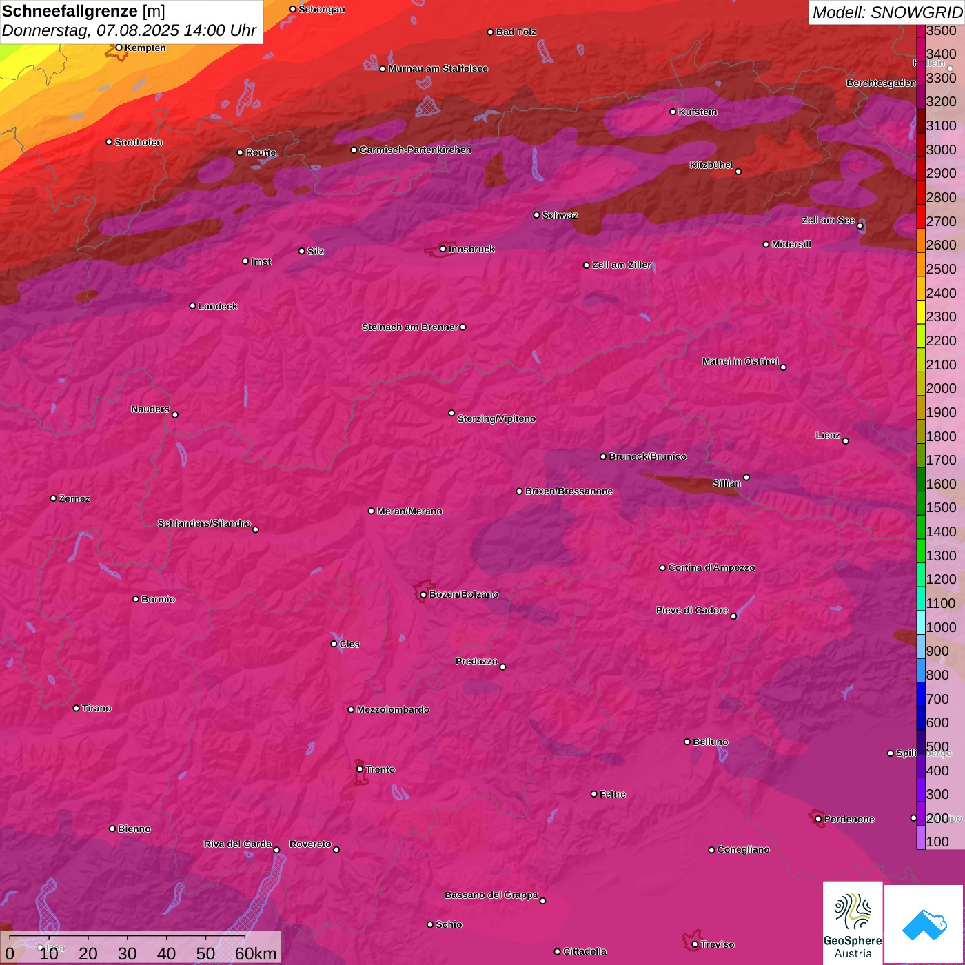Select the 700 blue legend swatch
965x965 pixels.
(x=920, y=694)
